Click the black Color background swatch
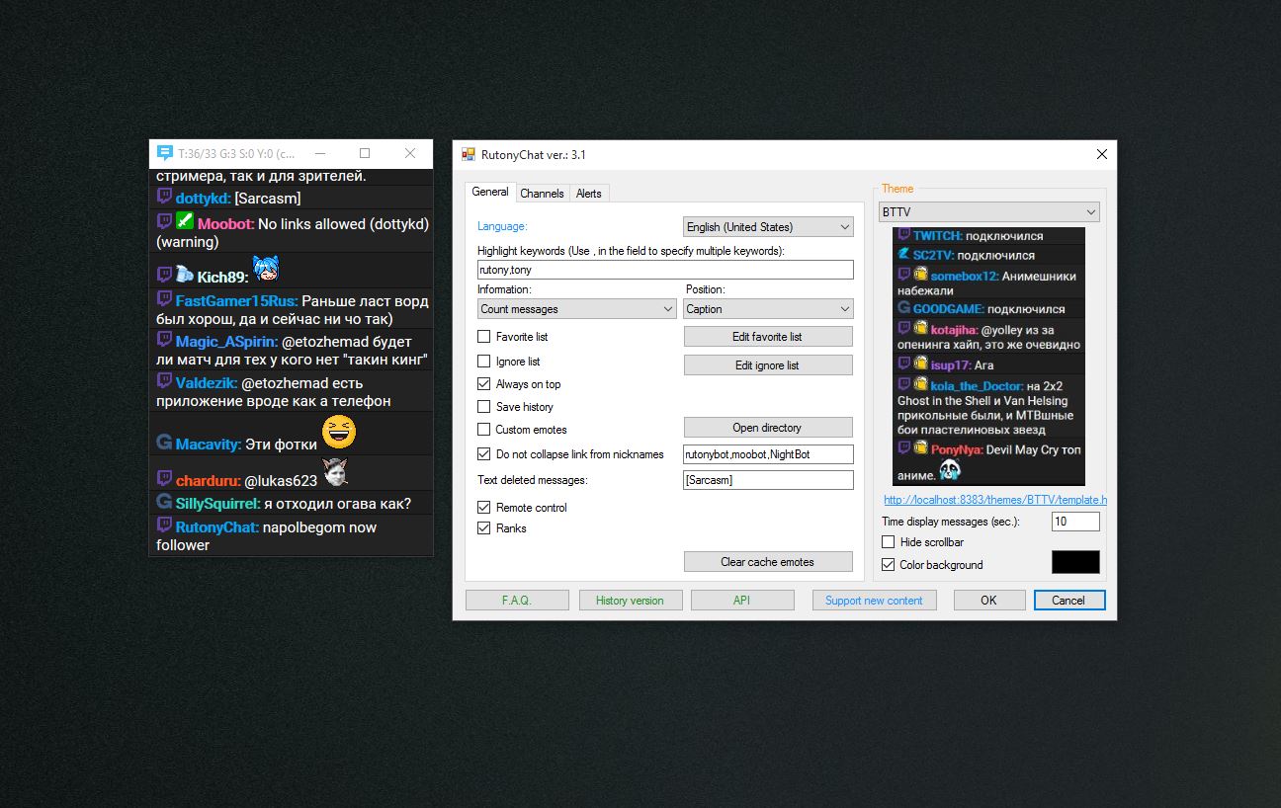The image size is (1281, 808). pos(1075,561)
